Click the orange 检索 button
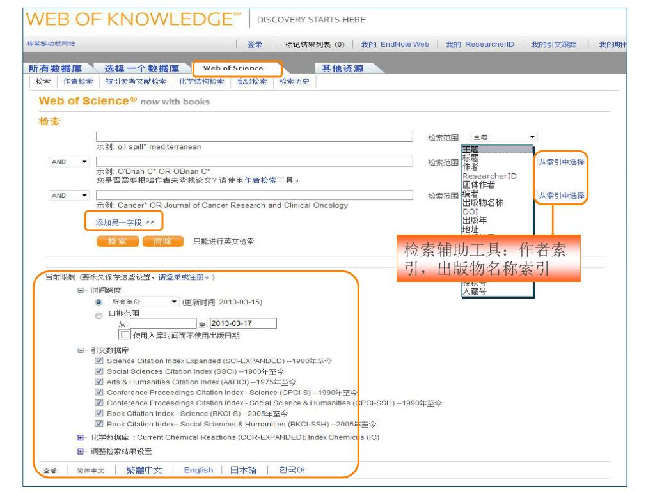This screenshot has width=655, height=491. click(118, 241)
